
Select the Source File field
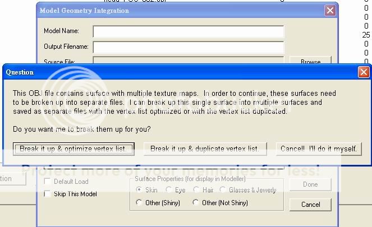[x=188, y=61]
